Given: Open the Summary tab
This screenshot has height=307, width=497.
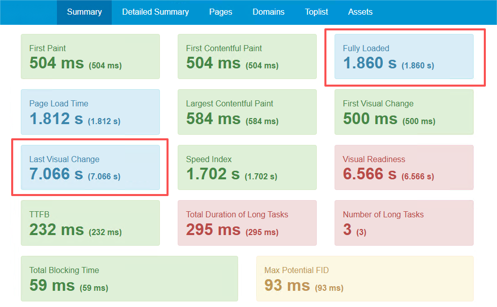Looking at the screenshot, I should (84, 12).
